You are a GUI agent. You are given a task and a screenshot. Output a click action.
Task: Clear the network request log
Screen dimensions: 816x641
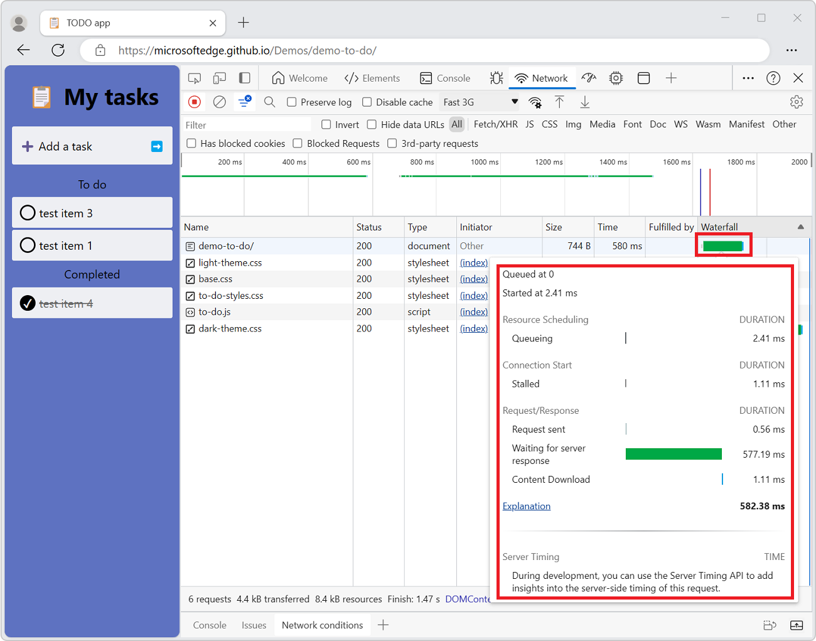point(219,102)
